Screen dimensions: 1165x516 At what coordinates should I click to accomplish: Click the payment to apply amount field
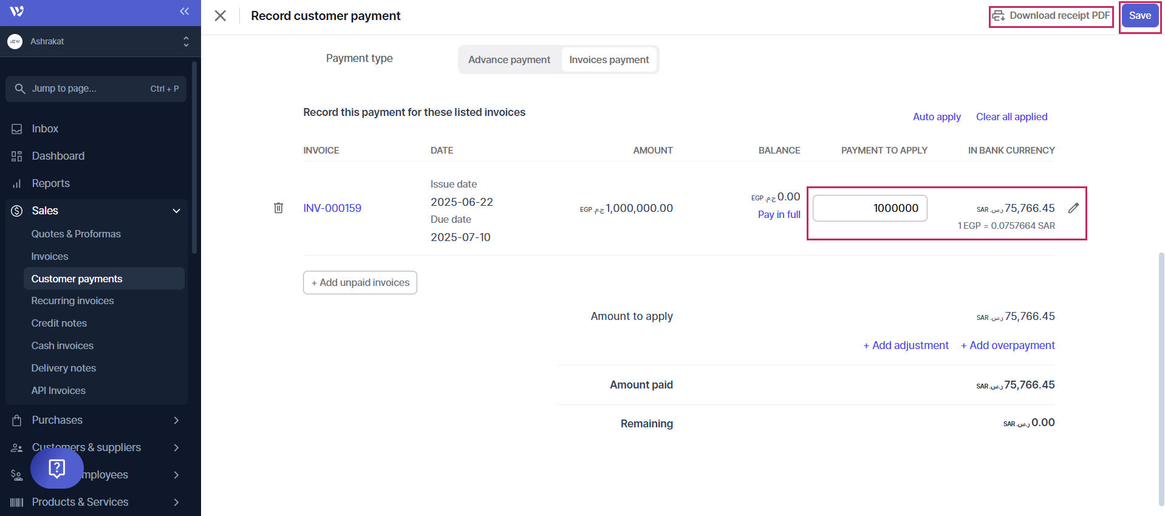[x=870, y=208]
